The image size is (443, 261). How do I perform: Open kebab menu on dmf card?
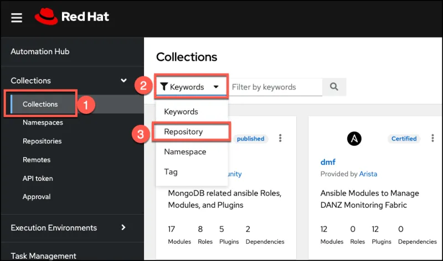(x=432, y=138)
